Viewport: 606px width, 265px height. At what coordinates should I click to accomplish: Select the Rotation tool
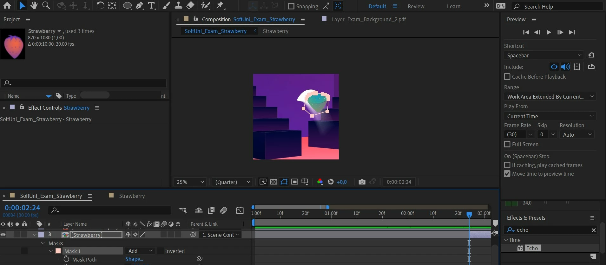click(100, 6)
